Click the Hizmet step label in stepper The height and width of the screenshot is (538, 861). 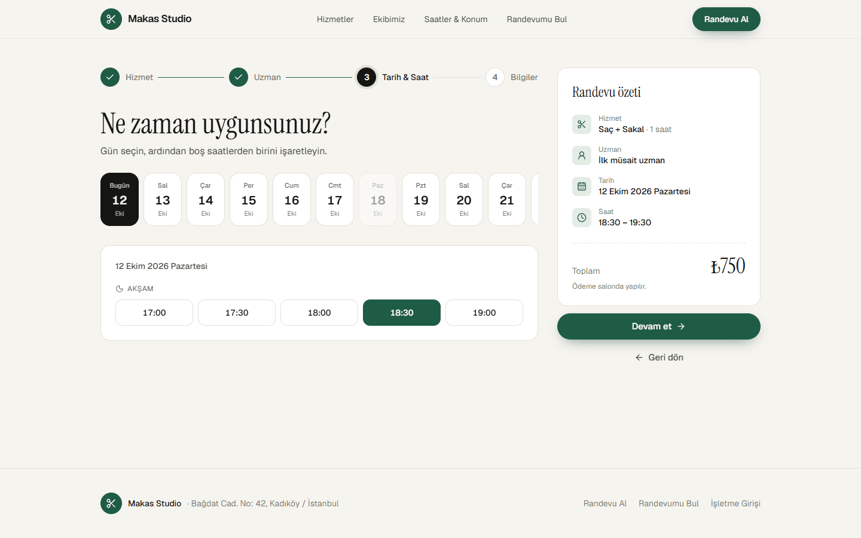[x=139, y=77]
